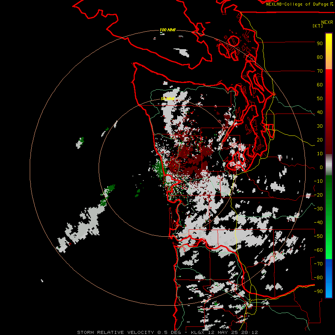Click the Storm Relative Velocity KLGX caption
335x335 pixels.
point(167,332)
